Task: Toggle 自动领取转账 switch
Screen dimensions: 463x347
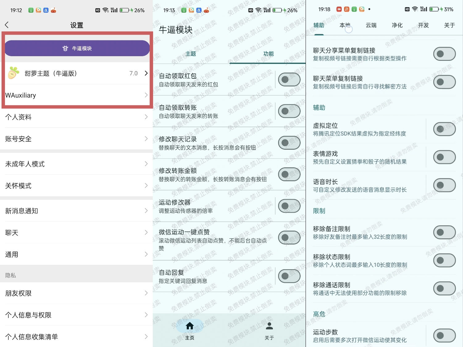Action: (289, 111)
